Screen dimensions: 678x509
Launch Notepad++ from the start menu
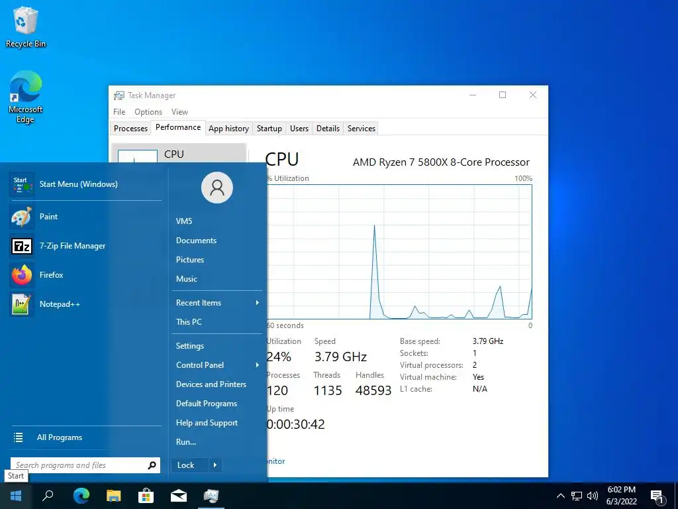85,304
